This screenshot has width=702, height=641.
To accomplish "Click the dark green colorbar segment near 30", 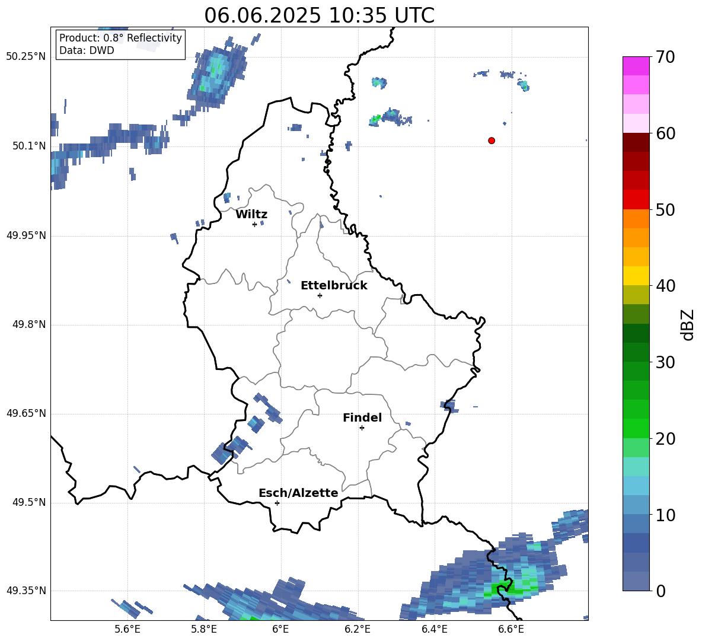I will (x=636, y=352).
